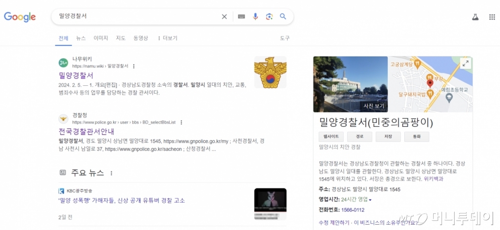Open the 밀양경찰서 namu.wiki result title
Viewport: 500px width, 230px height.
click(76, 76)
